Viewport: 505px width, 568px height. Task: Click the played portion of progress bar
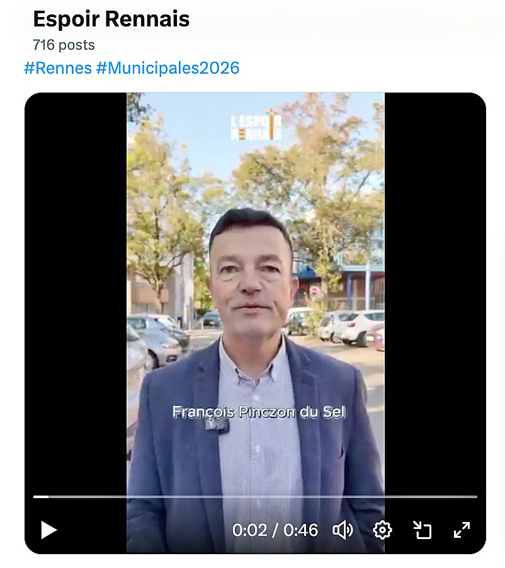(41, 497)
